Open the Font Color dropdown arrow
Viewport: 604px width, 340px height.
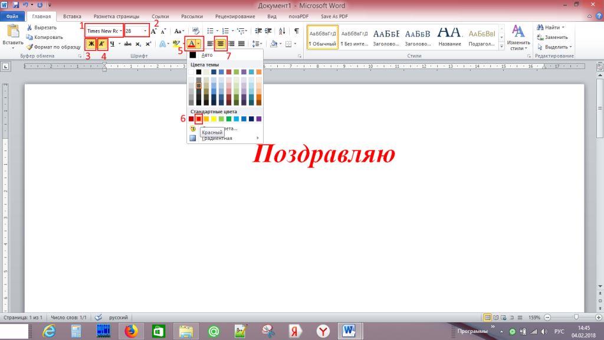199,44
